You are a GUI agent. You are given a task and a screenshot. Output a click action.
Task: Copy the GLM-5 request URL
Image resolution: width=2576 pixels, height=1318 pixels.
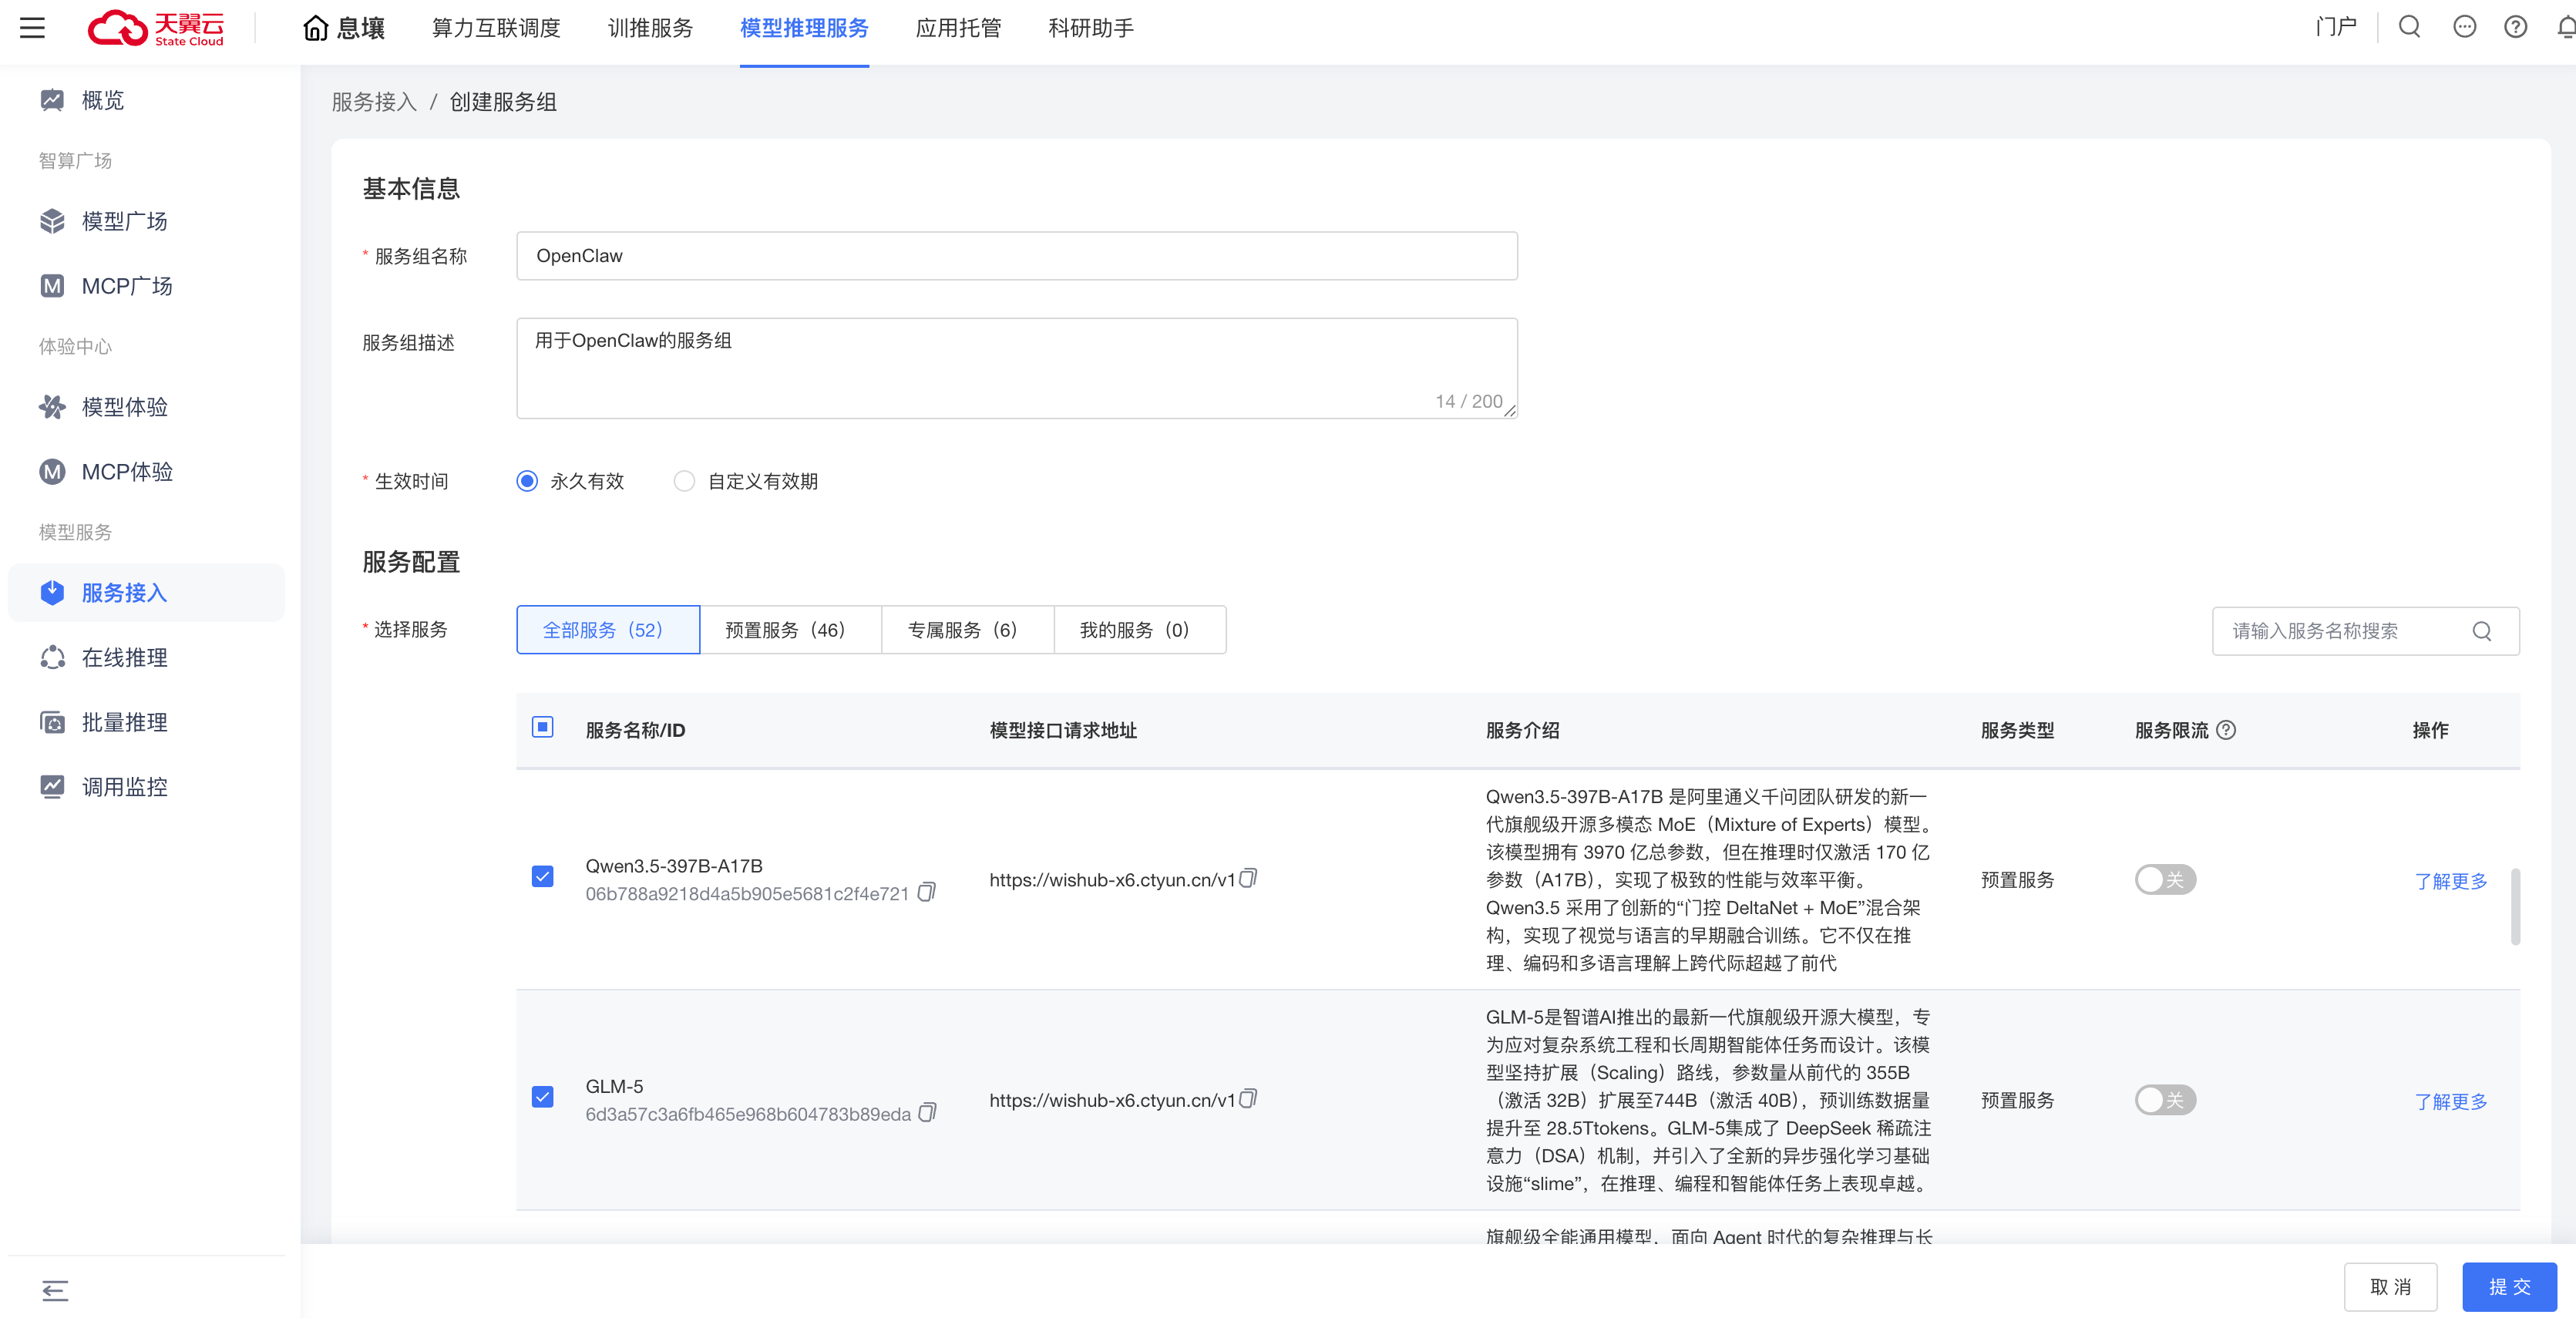point(1248,1099)
